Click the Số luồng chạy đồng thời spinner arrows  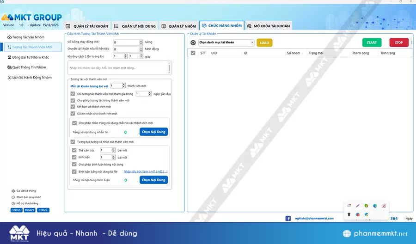141,42
